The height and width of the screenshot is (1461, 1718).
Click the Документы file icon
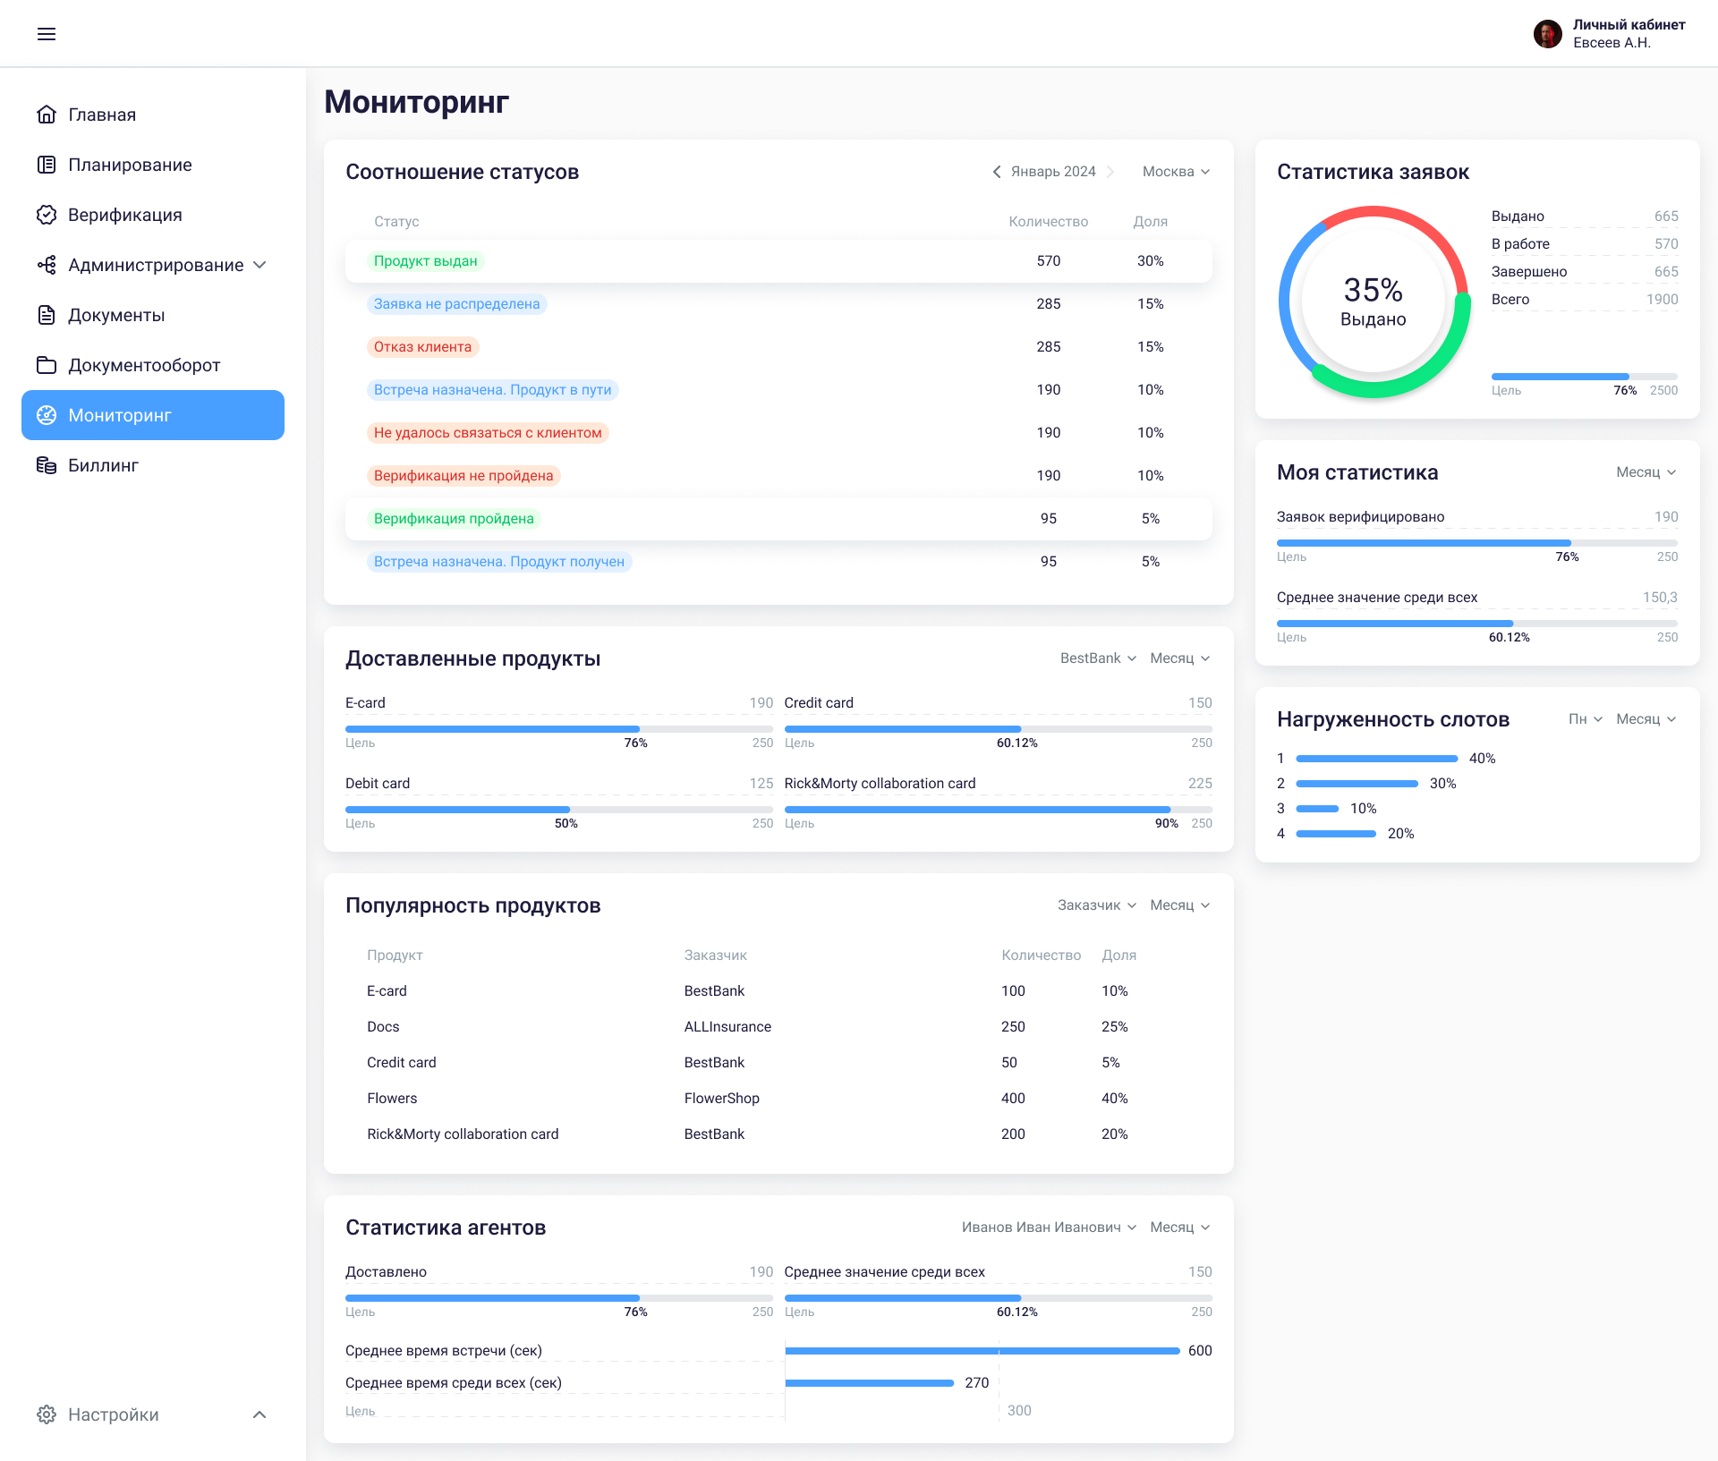[x=47, y=315]
